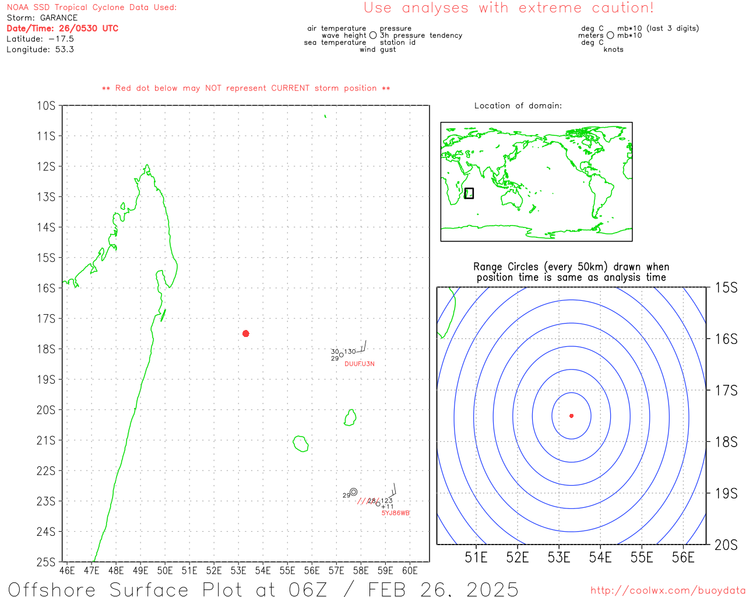
Task: Click the double-circle station marker near 23S
Action: [354, 492]
